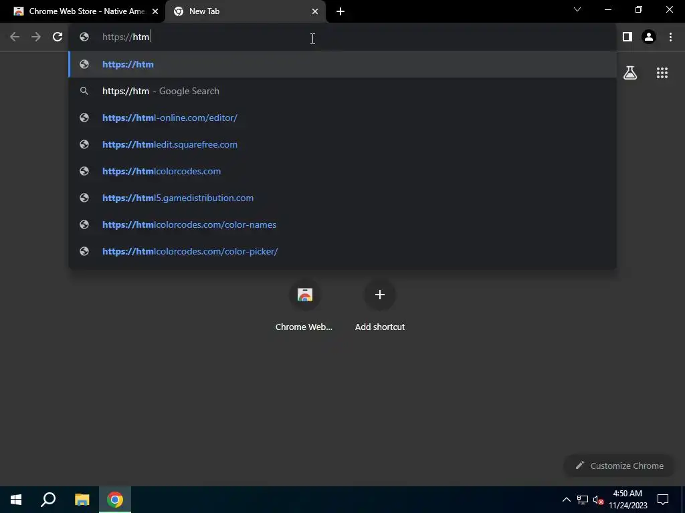The width and height of the screenshot is (685, 513).
Task: Switch to the Chrome Web Store tab
Action: (82, 12)
